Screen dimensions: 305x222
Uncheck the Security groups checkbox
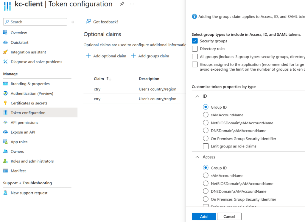(x=195, y=41)
